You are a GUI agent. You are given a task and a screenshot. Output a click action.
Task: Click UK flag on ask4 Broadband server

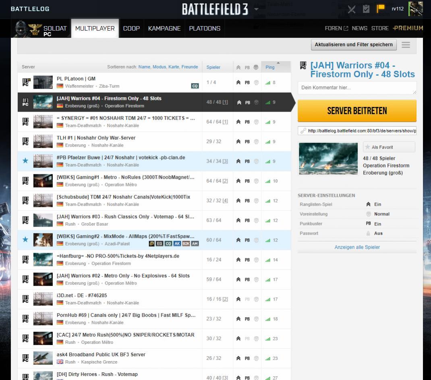pos(60,362)
